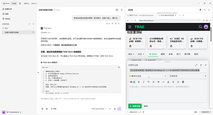Image resolution: width=213 pixels, height=115 pixels.
Task: Apply italic formatting in topic editor
Action: pyautogui.click(x=144, y=82)
